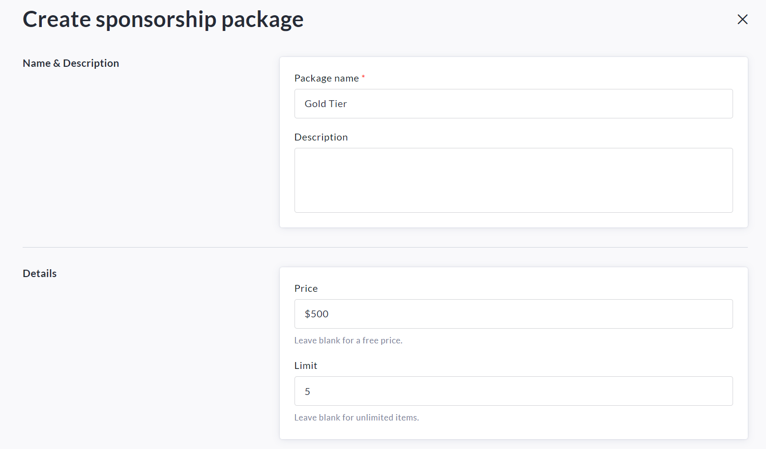Click the 'Create sponsorship package' title
This screenshot has width=766, height=449.
tap(163, 20)
